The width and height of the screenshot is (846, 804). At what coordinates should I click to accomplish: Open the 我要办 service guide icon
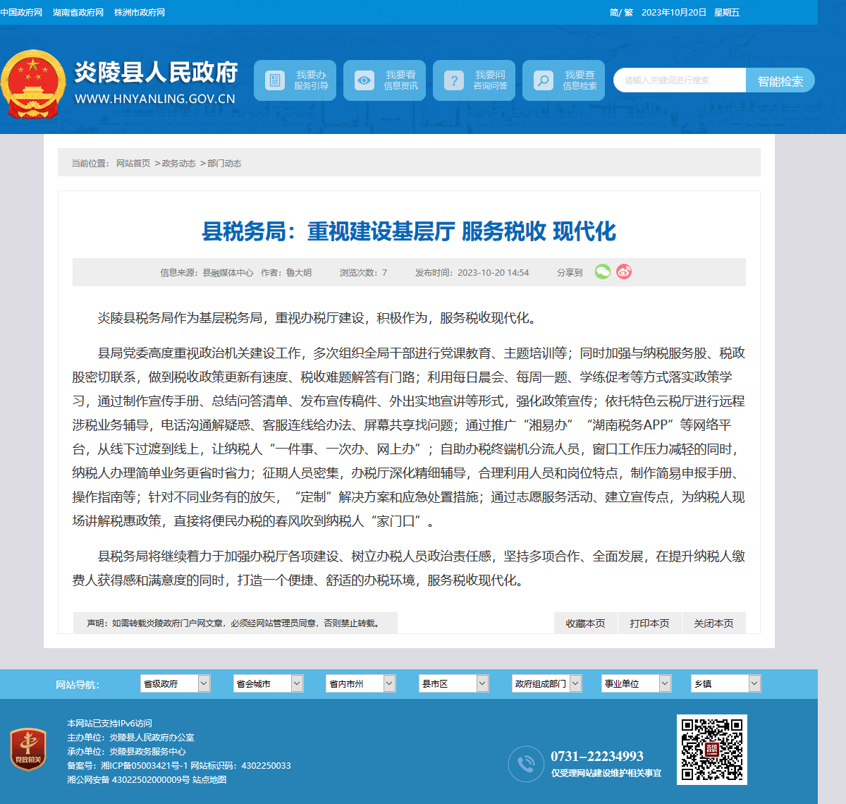point(274,80)
